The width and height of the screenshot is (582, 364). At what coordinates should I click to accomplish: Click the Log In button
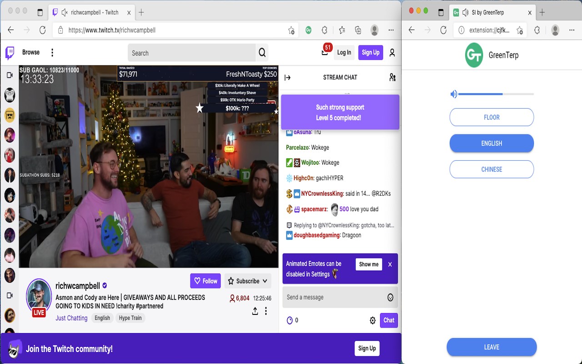point(344,53)
